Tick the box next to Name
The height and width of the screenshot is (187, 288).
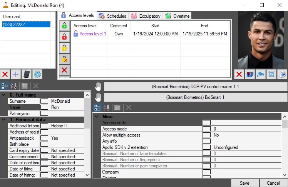[x=44, y=107]
